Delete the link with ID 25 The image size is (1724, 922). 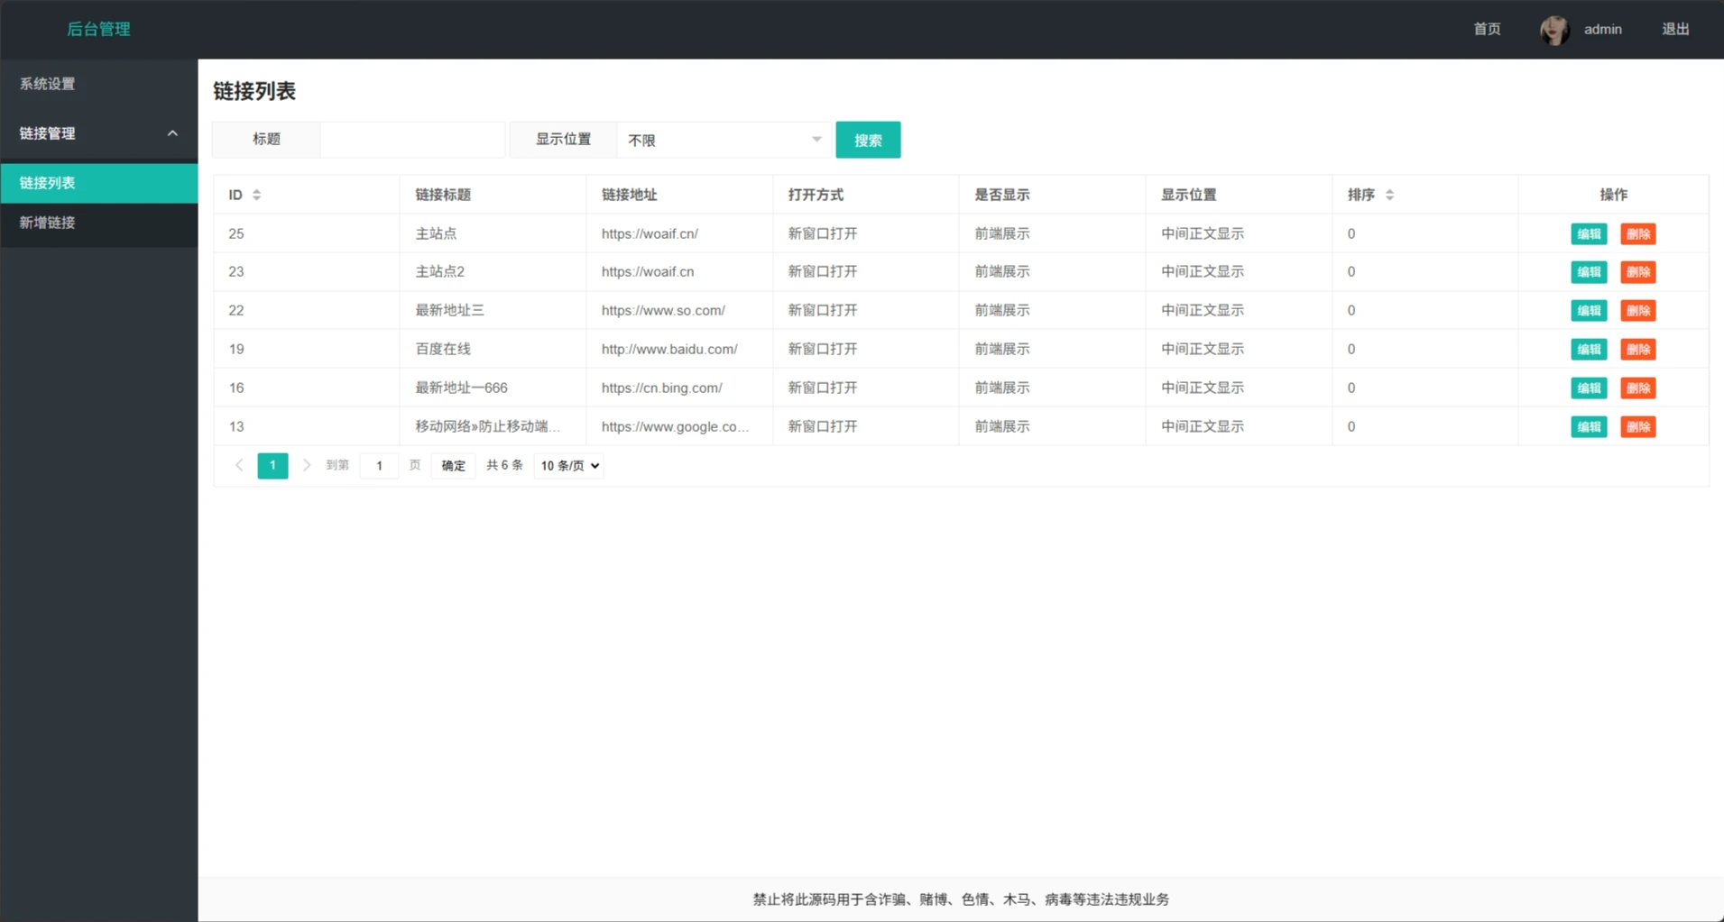click(x=1637, y=234)
